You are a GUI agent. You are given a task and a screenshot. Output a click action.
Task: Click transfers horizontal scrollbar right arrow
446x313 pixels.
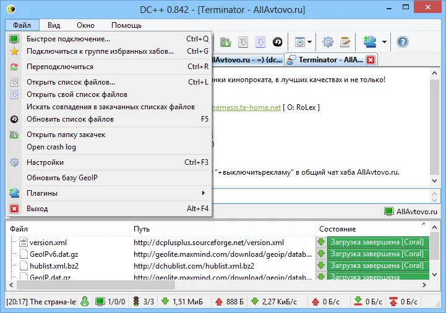point(424,285)
